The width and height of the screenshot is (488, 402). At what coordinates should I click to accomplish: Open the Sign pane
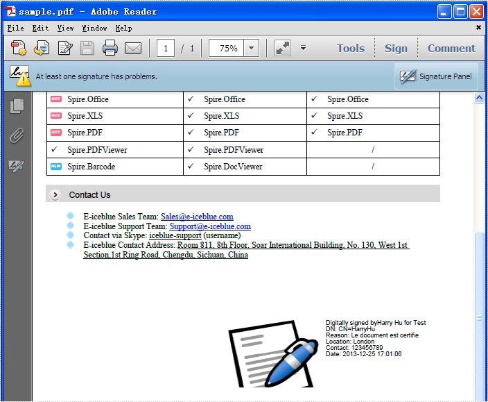coord(396,49)
